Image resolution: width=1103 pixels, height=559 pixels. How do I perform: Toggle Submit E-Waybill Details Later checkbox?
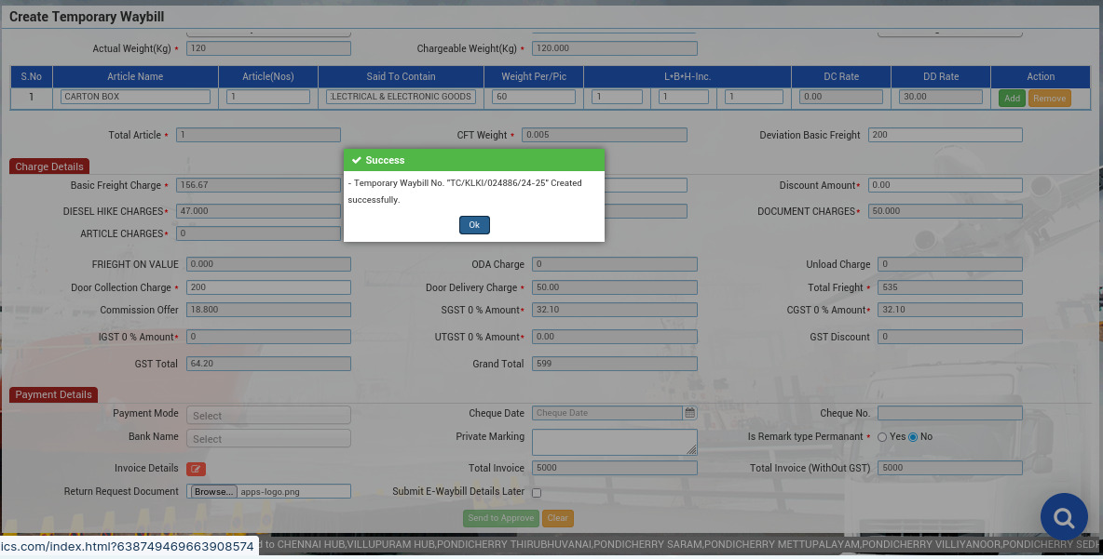(x=536, y=492)
